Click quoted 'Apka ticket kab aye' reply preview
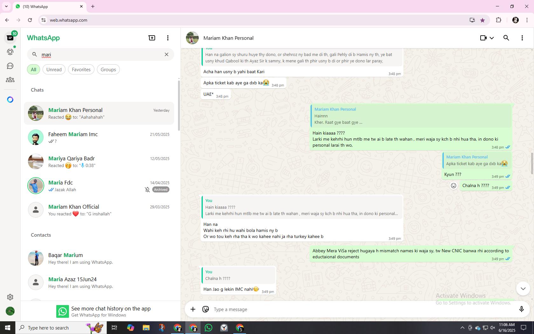Screen dimensions: 534x334 477,160
